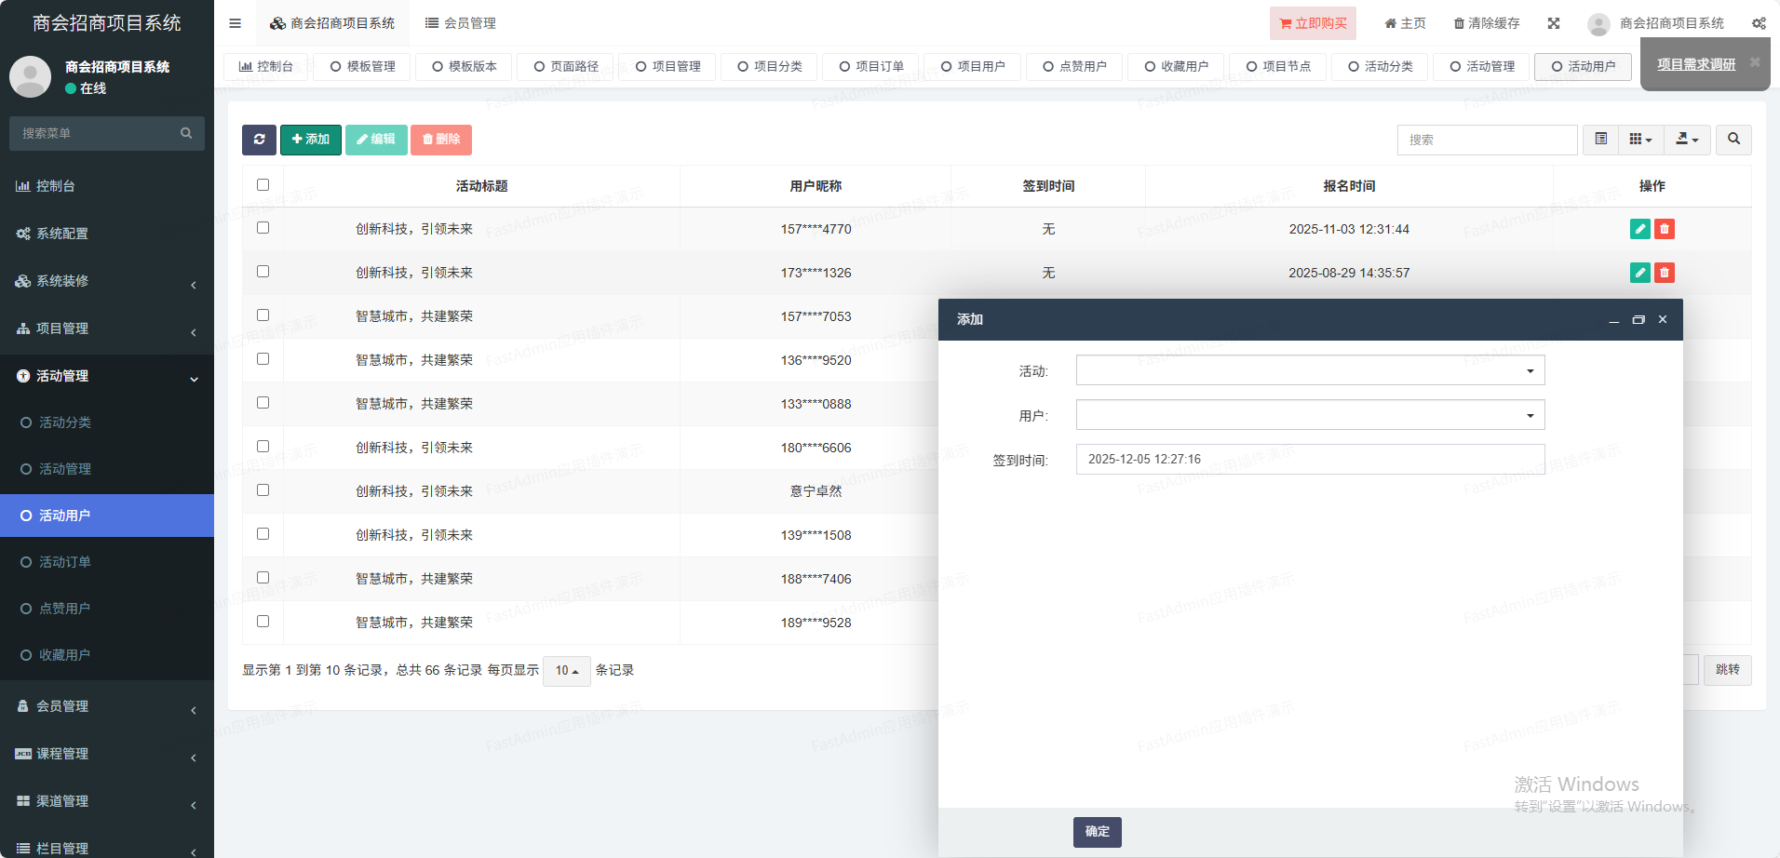This screenshot has height=858, width=1780.
Task: Click the fullscreen icon in top bar
Action: [1554, 23]
